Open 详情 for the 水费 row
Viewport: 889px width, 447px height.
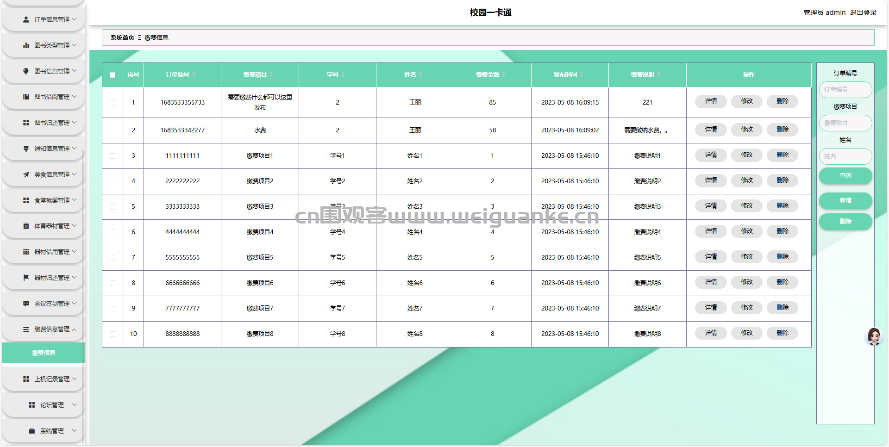coord(711,130)
